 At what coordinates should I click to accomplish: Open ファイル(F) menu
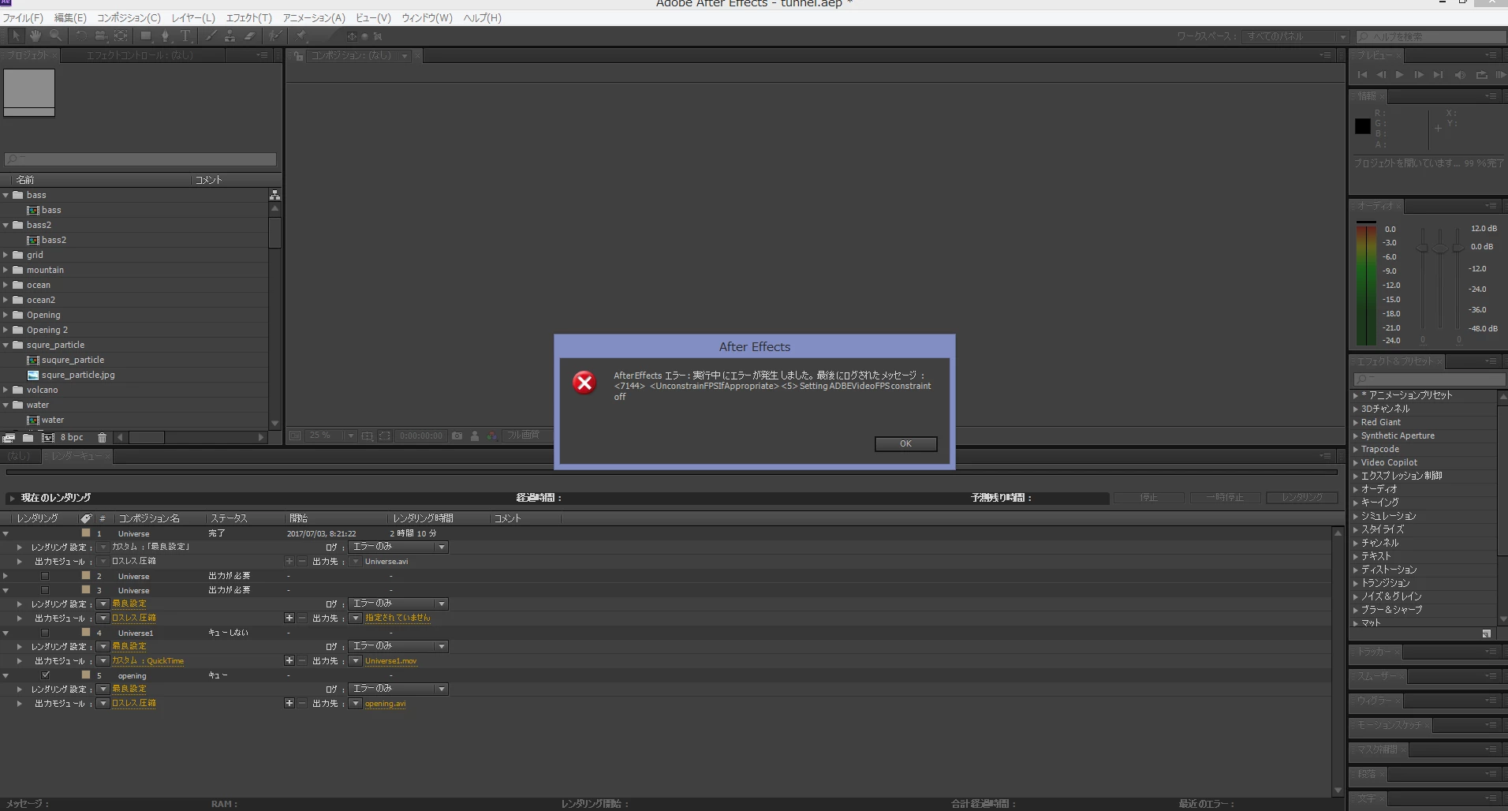pyautogui.click(x=23, y=17)
